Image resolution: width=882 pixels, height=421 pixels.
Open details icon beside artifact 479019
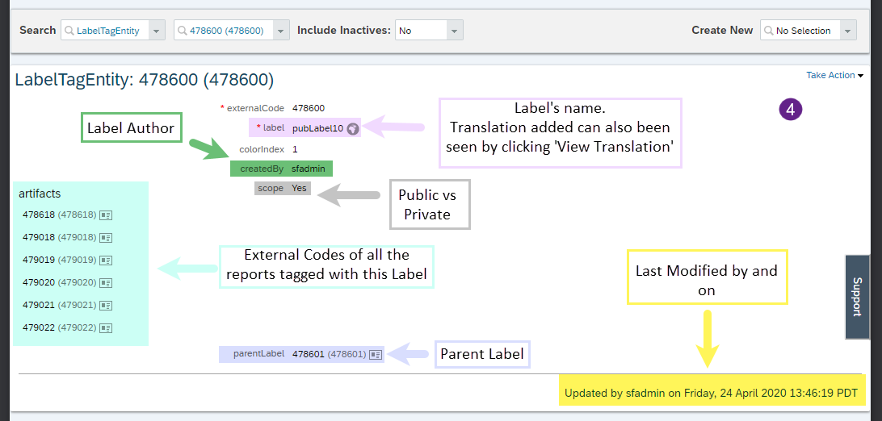point(107,260)
